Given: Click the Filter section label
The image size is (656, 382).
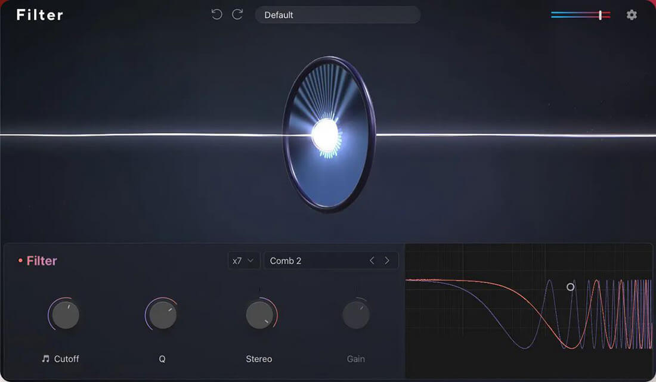Looking at the screenshot, I should (x=41, y=260).
